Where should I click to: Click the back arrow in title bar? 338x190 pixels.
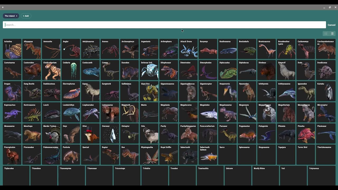click(x=3, y=7)
